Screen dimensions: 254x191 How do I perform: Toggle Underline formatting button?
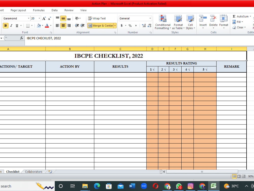click(x=17, y=25)
